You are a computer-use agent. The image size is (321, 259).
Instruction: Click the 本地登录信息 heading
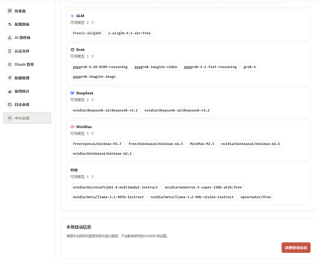click(x=79, y=227)
